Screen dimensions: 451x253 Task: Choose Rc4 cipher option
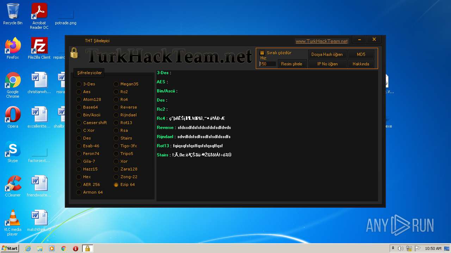click(x=116, y=99)
